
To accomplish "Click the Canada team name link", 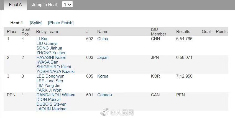I will click(104, 95).
